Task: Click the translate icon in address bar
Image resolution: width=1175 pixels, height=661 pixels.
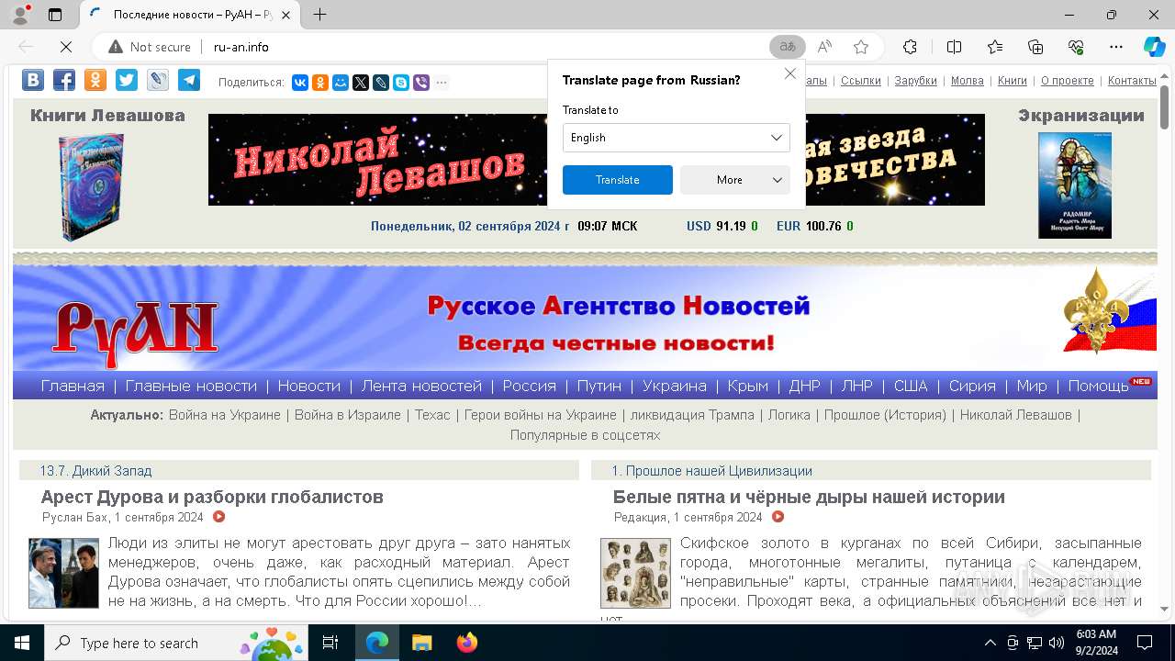Action: pyautogui.click(x=788, y=47)
